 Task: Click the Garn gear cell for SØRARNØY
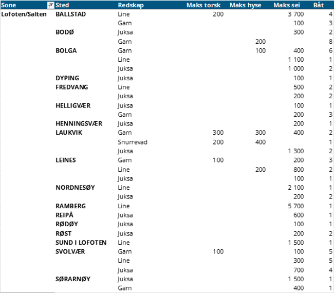pos(125,288)
